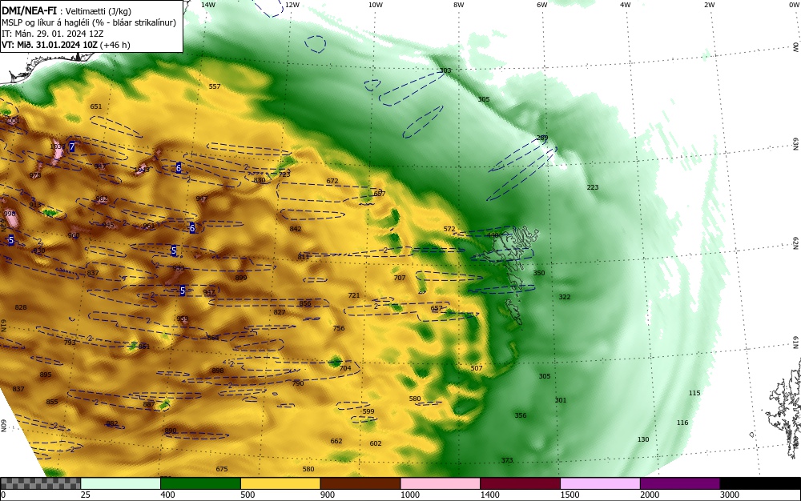The height and width of the screenshot is (501, 801).
Task: Click the '602' map value
Action: click(x=376, y=443)
